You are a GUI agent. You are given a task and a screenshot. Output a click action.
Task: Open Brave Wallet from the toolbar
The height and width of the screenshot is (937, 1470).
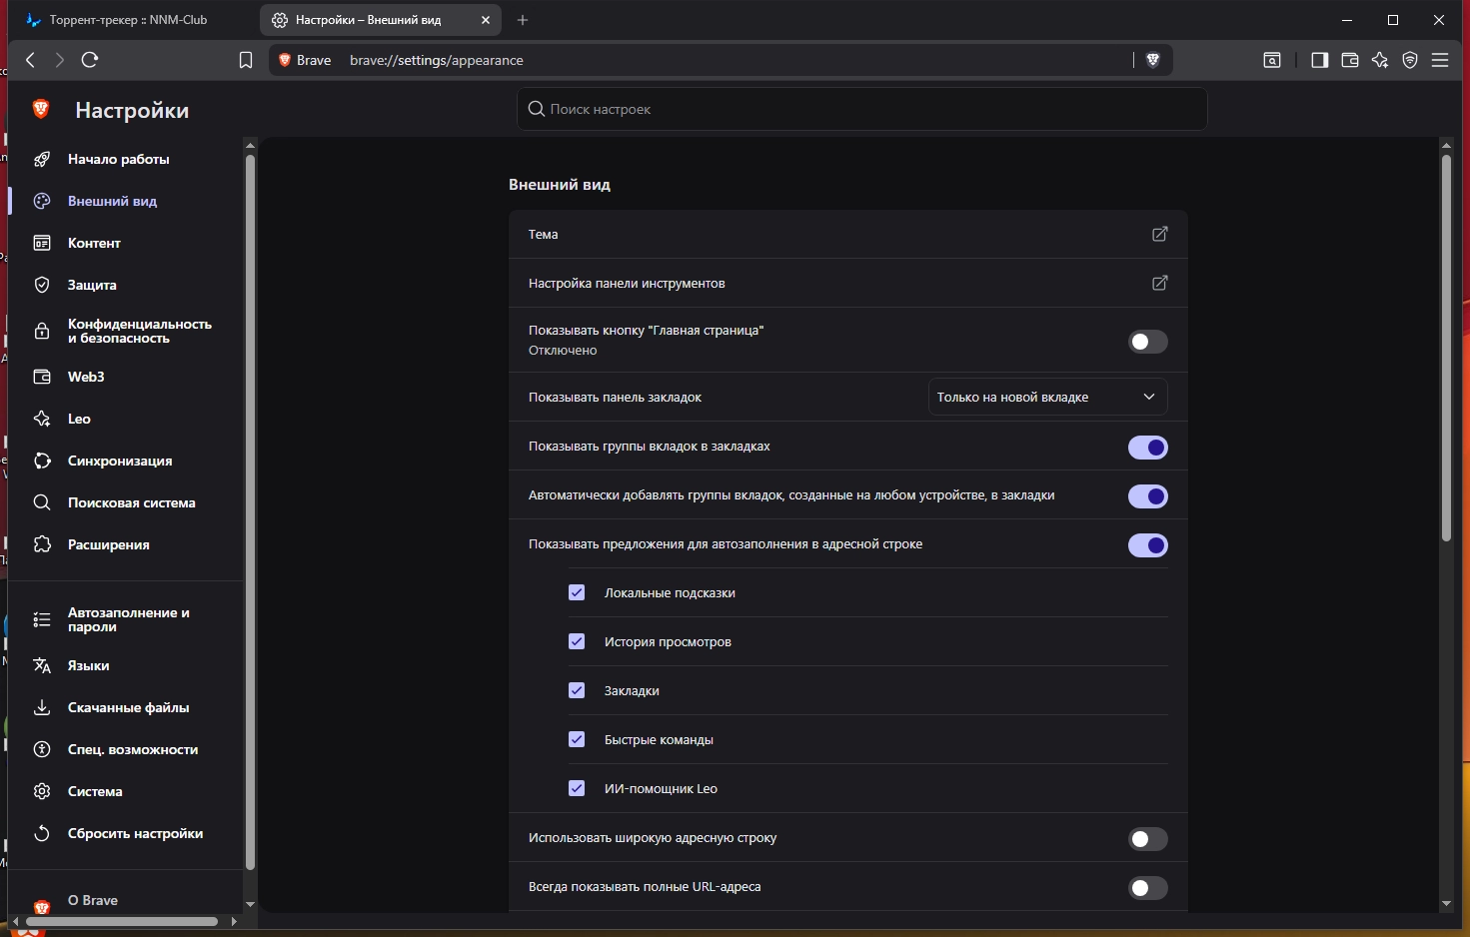click(1349, 60)
